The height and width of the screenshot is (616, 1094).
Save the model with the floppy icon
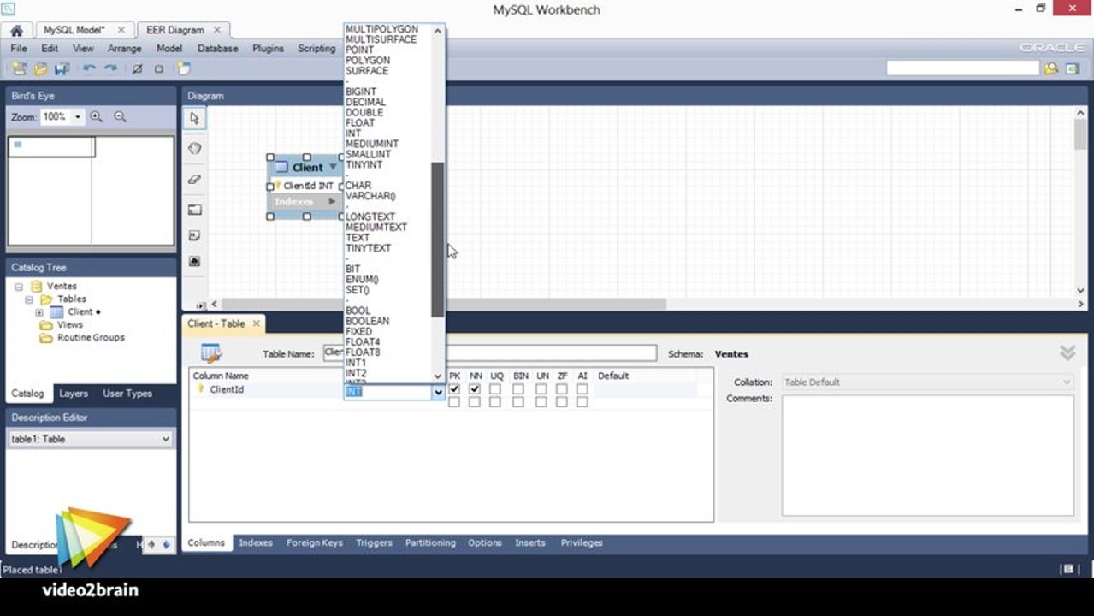pos(62,68)
